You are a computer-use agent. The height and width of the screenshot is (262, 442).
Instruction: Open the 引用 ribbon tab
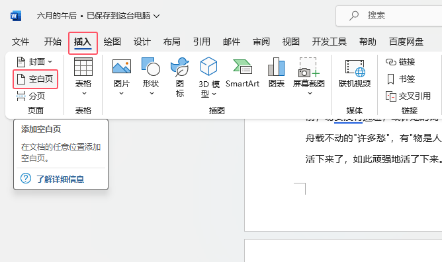pos(202,42)
